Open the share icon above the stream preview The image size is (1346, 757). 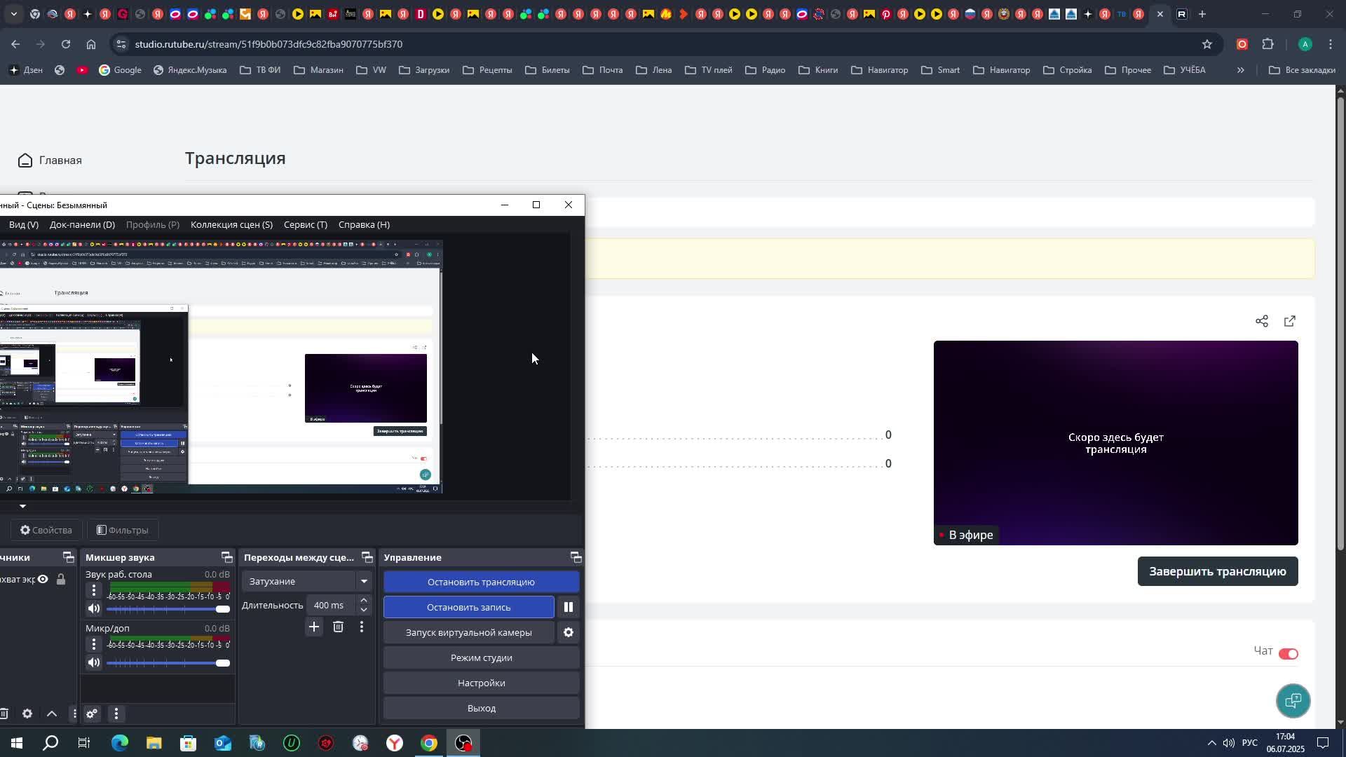[x=1262, y=321]
